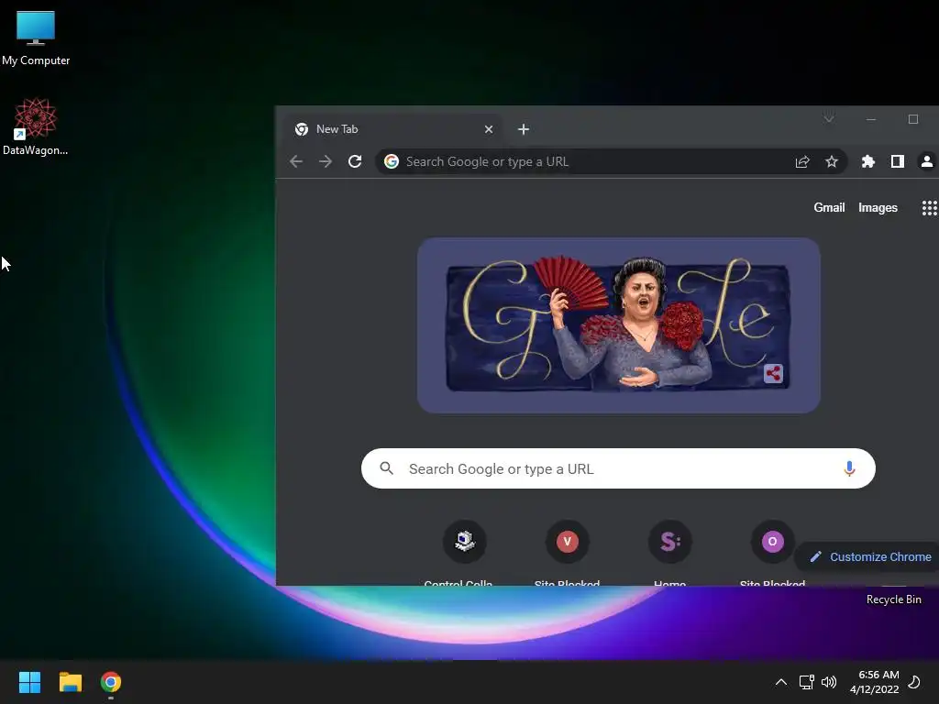The height and width of the screenshot is (704, 939).
Task: Open the volume tray icon
Action: pos(829,682)
